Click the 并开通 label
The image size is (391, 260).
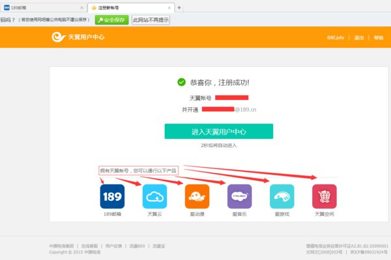tap(190, 110)
